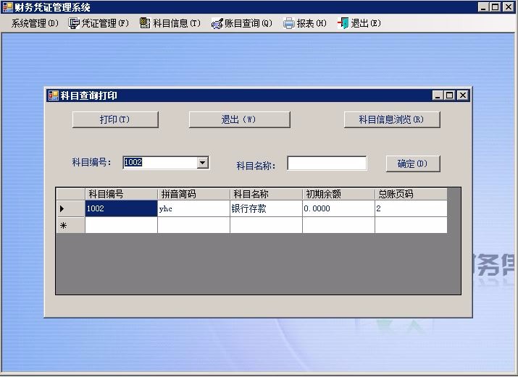Click the 退出(E) menu item

359,23
